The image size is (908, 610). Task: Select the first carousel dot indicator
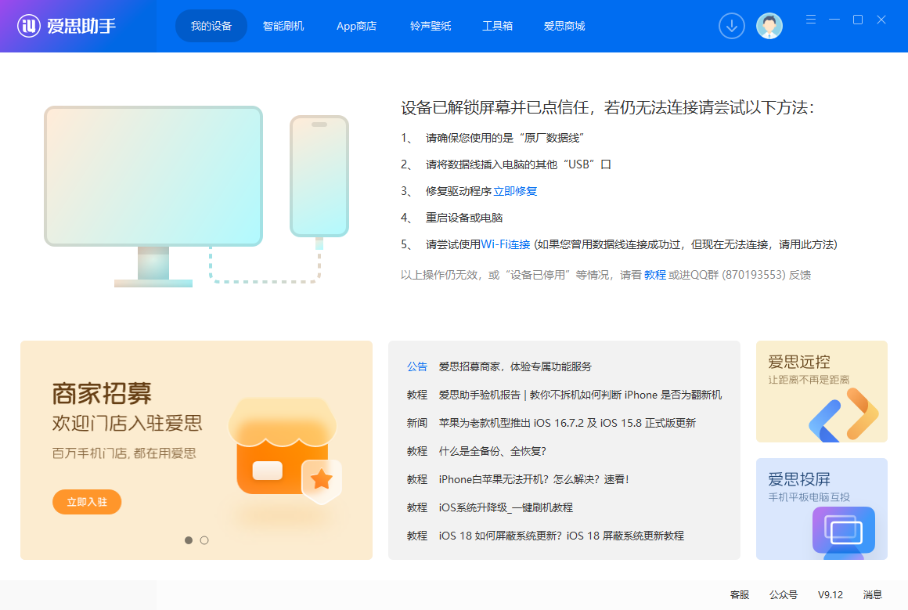pyautogui.click(x=189, y=540)
